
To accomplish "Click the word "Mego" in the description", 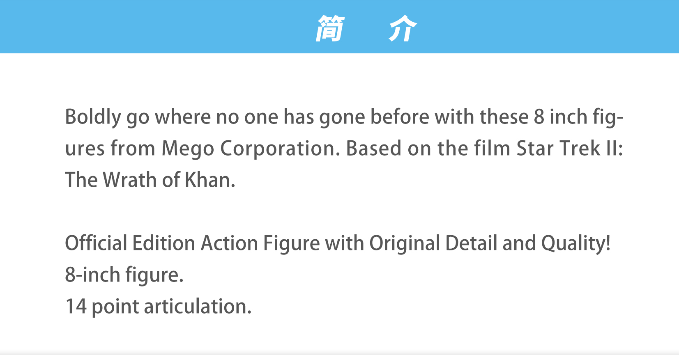I will point(188,149).
